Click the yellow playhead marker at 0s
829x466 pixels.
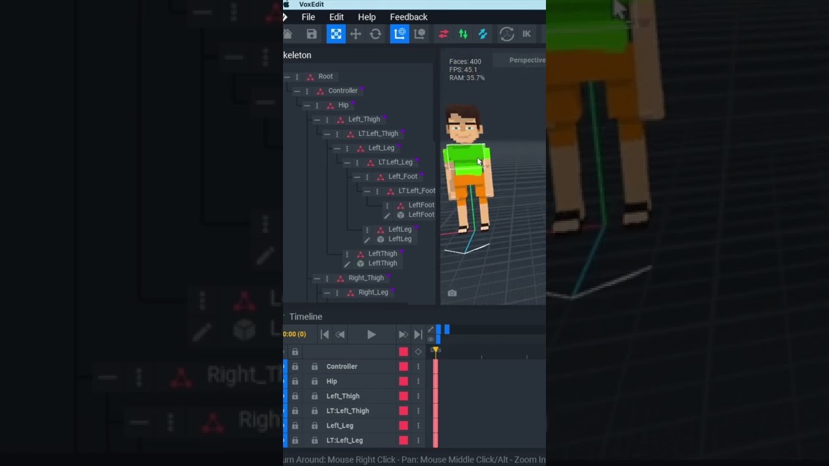click(x=436, y=350)
